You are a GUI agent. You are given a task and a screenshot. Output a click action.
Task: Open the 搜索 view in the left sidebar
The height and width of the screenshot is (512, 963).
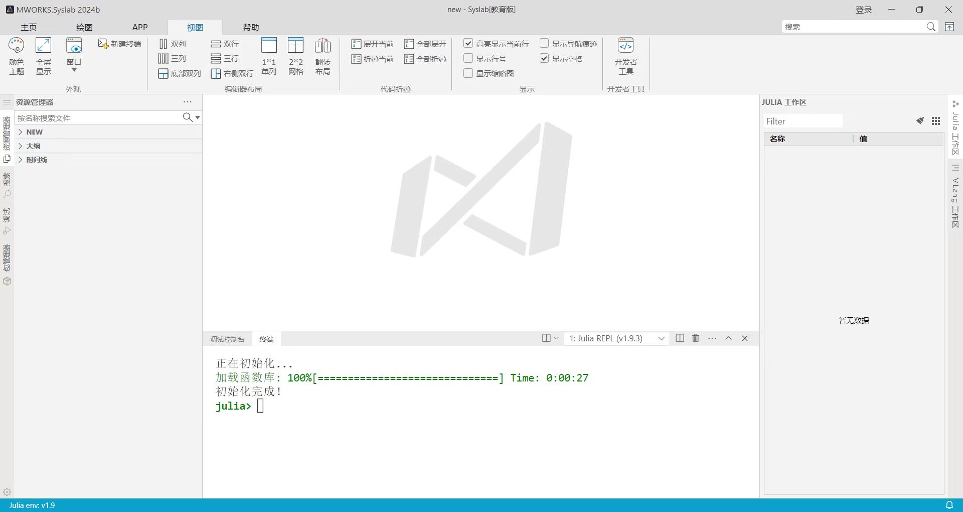[7, 185]
